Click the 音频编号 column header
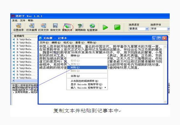The width and height of the screenshot is (180, 125). (19, 36)
